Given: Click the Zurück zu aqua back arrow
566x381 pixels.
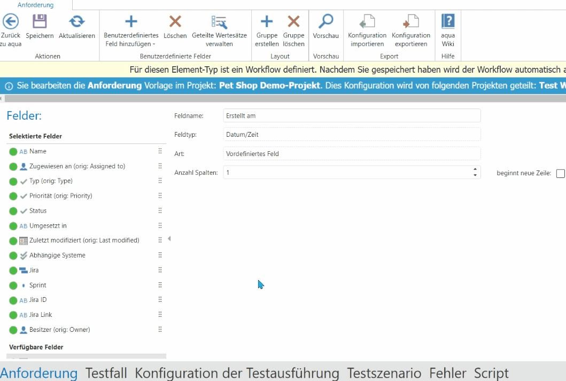Looking at the screenshot, I should [x=11, y=22].
